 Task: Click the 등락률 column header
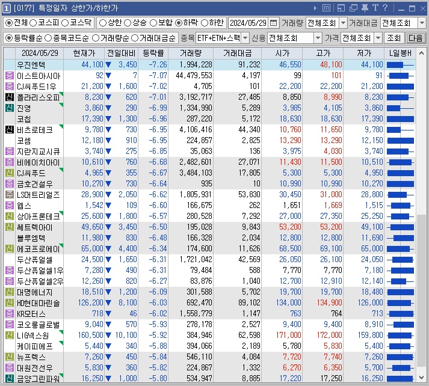click(153, 53)
